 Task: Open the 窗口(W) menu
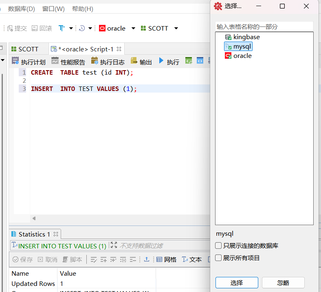tap(53, 9)
